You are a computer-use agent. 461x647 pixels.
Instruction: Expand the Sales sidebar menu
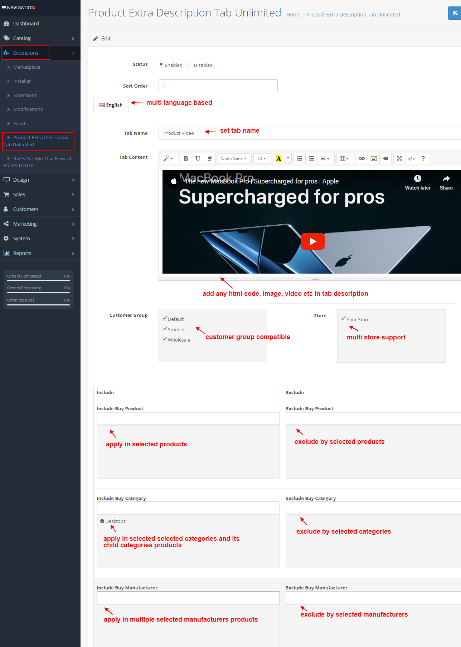click(x=40, y=195)
